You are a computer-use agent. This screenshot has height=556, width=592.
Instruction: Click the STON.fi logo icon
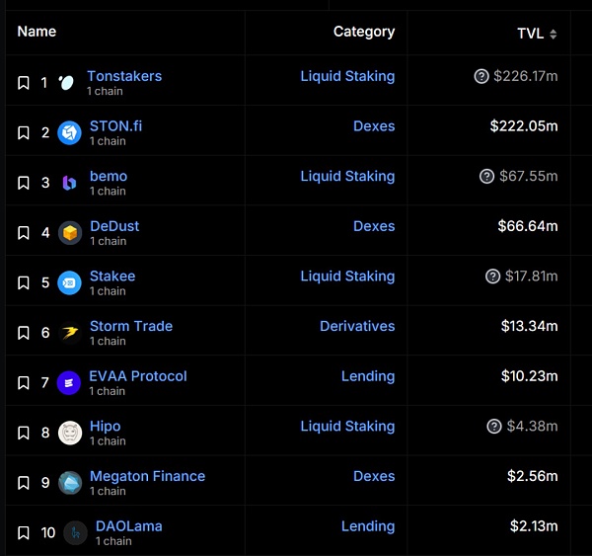pyautogui.click(x=69, y=133)
